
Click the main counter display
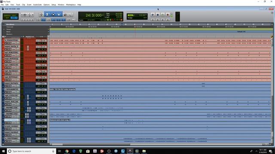pyautogui.click(x=94, y=15)
